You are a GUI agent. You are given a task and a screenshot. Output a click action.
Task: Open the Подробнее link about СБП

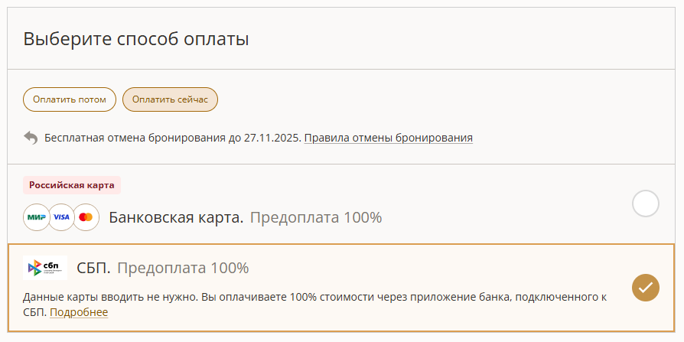tap(79, 312)
